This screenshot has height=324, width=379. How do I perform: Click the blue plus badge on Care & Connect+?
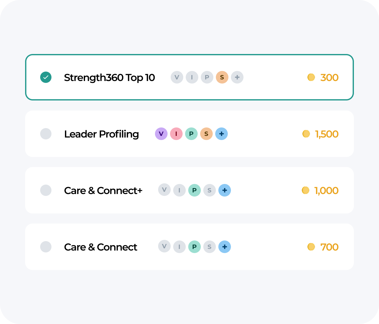pyautogui.click(x=225, y=190)
